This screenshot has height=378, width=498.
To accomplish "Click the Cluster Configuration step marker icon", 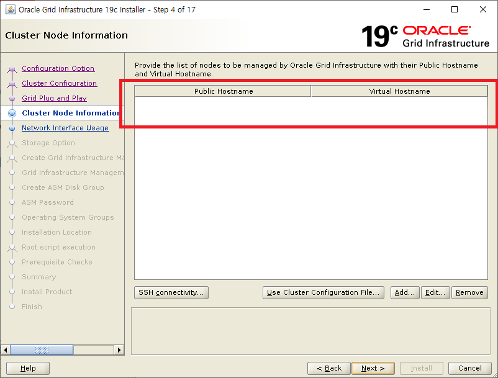I will click(12, 84).
